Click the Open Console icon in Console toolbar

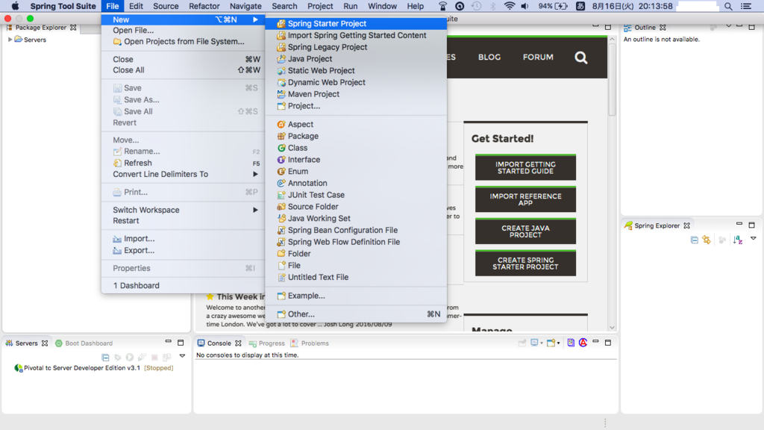point(551,343)
